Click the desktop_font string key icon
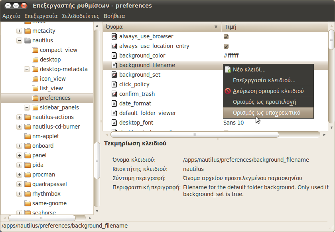This screenshot has width=335, height=232. click(114, 123)
